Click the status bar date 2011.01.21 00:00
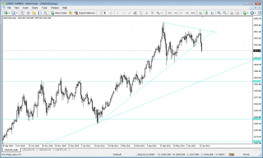Screen dimensions: 263x158 click(x=146, y=155)
